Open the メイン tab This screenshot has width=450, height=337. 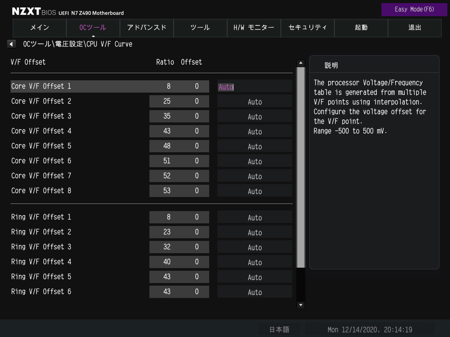pyautogui.click(x=40, y=28)
